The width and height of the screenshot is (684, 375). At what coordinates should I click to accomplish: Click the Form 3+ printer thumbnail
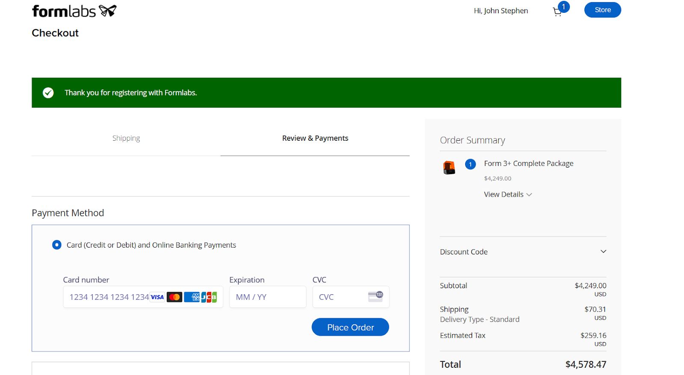pyautogui.click(x=449, y=168)
